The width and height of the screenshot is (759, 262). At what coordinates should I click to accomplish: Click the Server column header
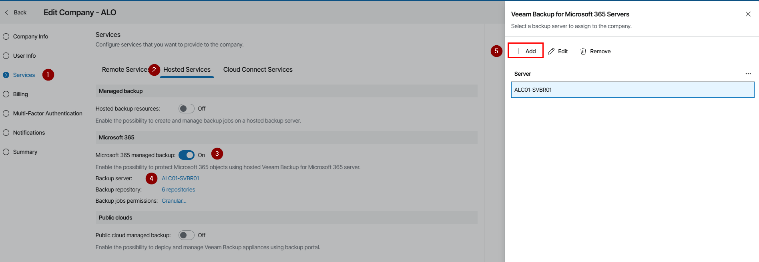(523, 74)
